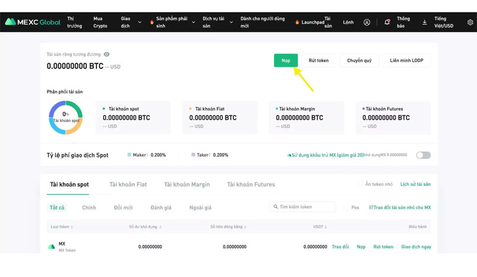This screenshot has width=477, height=277.
Task: Select the Ngoài giá filter
Action: point(200,208)
